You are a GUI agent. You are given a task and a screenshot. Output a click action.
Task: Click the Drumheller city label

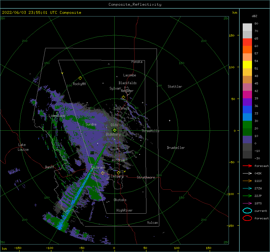[x=176, y=148]
